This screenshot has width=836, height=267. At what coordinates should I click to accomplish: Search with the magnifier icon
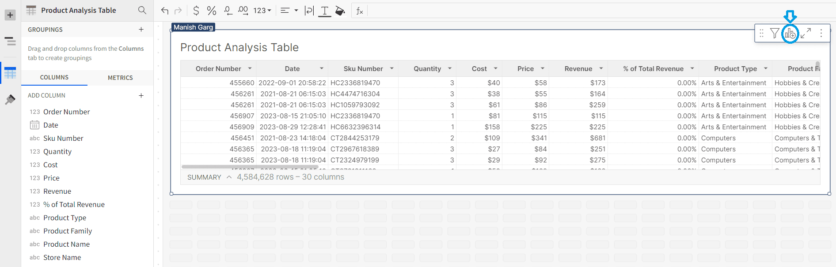[x=142, y=10]
